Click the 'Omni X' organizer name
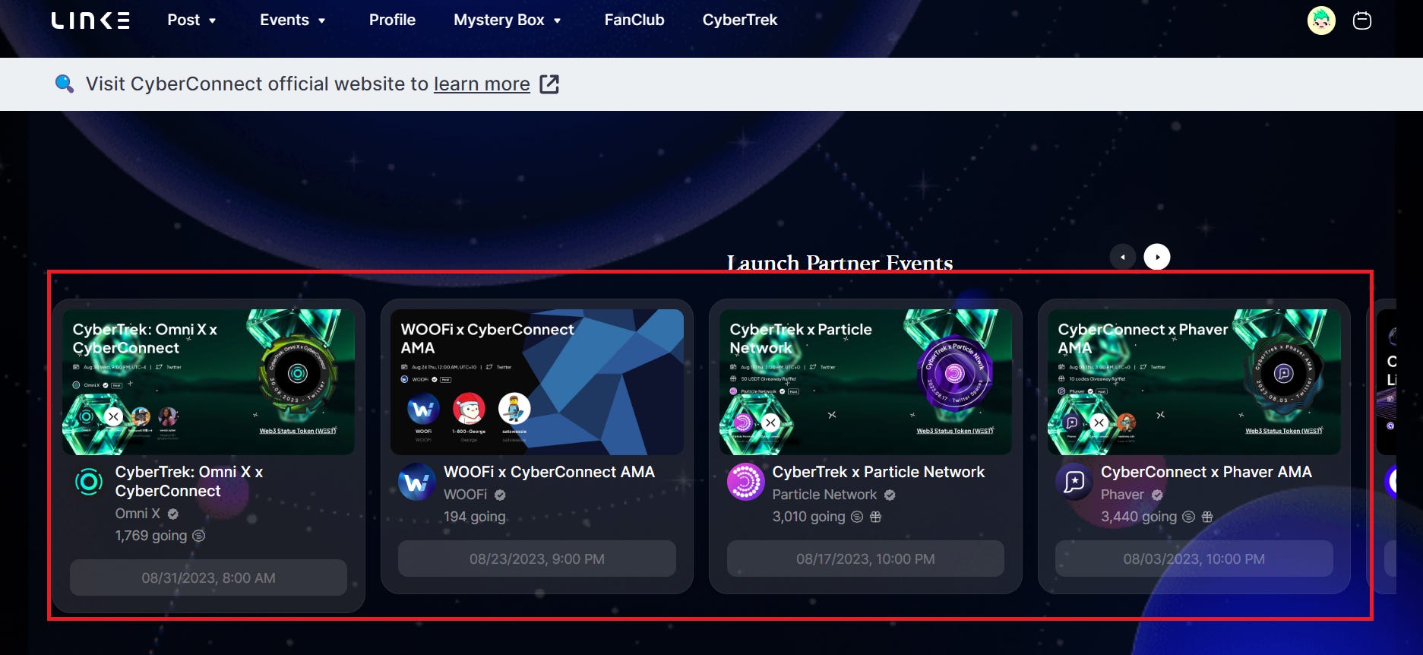This screenshot has height=655, width=1423. pos(138,514)
